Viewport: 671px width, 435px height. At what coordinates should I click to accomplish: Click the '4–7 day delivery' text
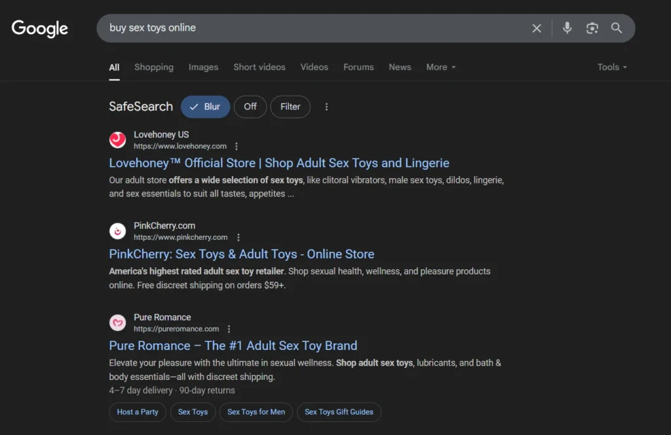click(140, 390)
